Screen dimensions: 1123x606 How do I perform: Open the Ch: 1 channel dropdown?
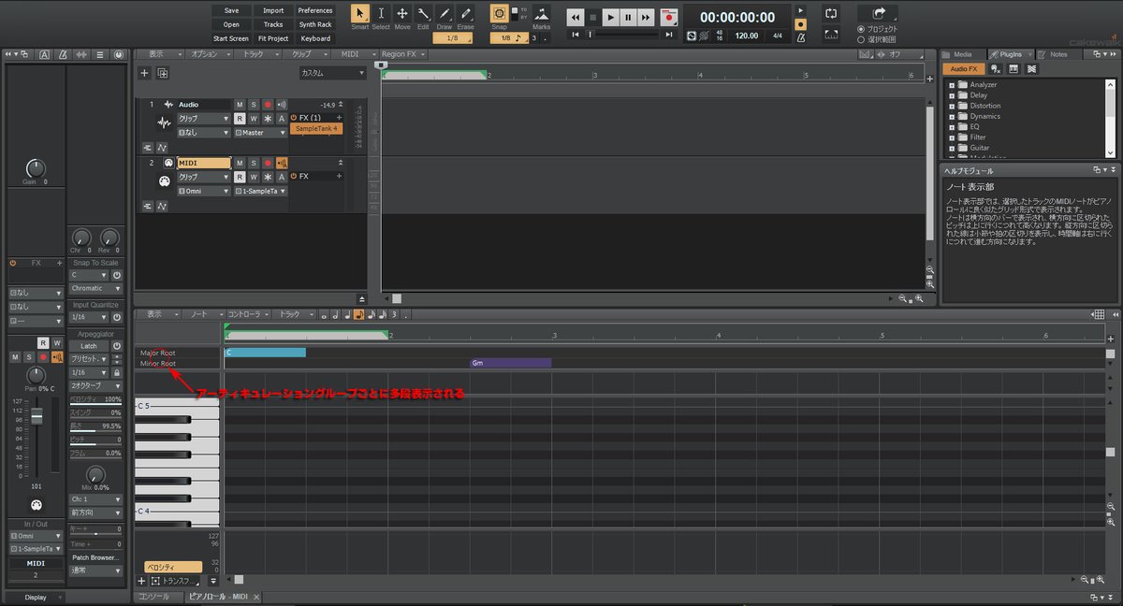[x=95, y=499]
